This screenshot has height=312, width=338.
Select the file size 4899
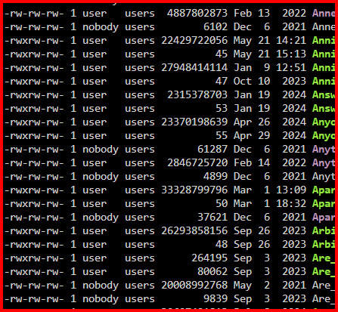pos(216,176)
